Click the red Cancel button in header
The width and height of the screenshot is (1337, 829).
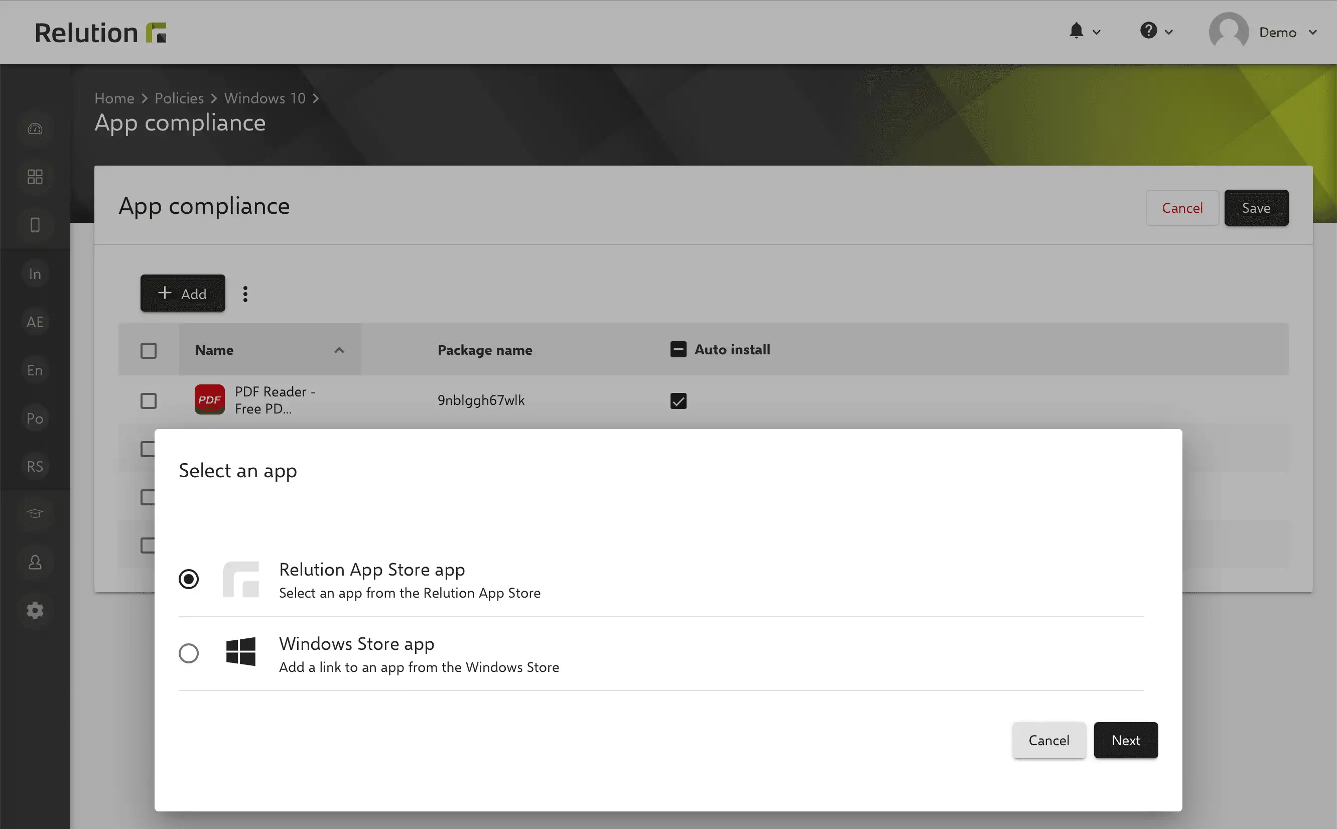(x=1182, y=208)
